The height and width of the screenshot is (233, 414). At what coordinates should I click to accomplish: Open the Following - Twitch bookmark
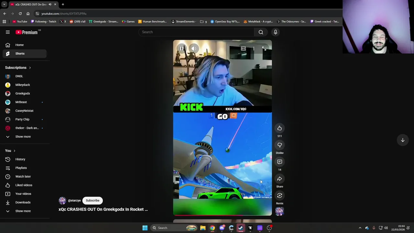click(x=43, y=22)
